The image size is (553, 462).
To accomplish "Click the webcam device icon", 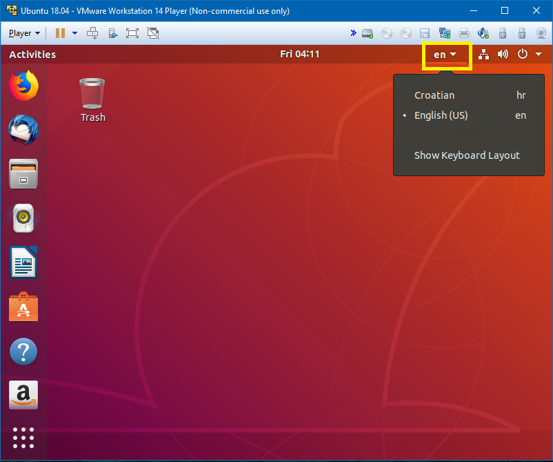I will tap(541, 33).
